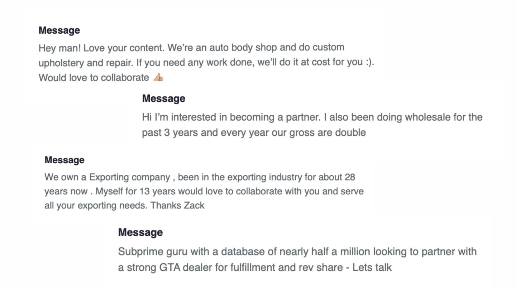This screenshot has height=290, width=516.
Task: Click 'a strong GTA dealer for fulfillment' line
Action: pyautogui.click(x=255, y=267)
